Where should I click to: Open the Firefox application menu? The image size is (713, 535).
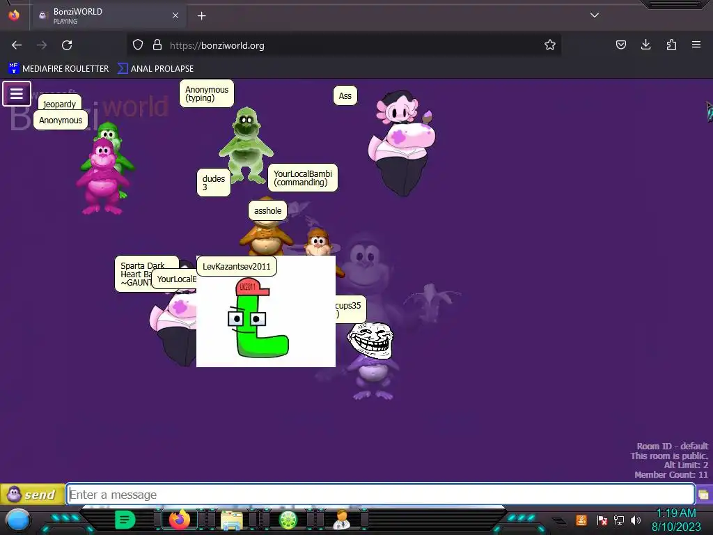(696, 45)
